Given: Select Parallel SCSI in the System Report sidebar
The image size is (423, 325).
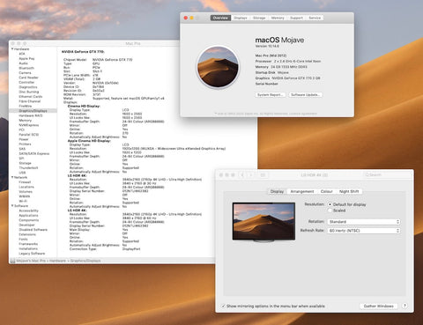Looking at the screenshot, I should click(29, 135).
